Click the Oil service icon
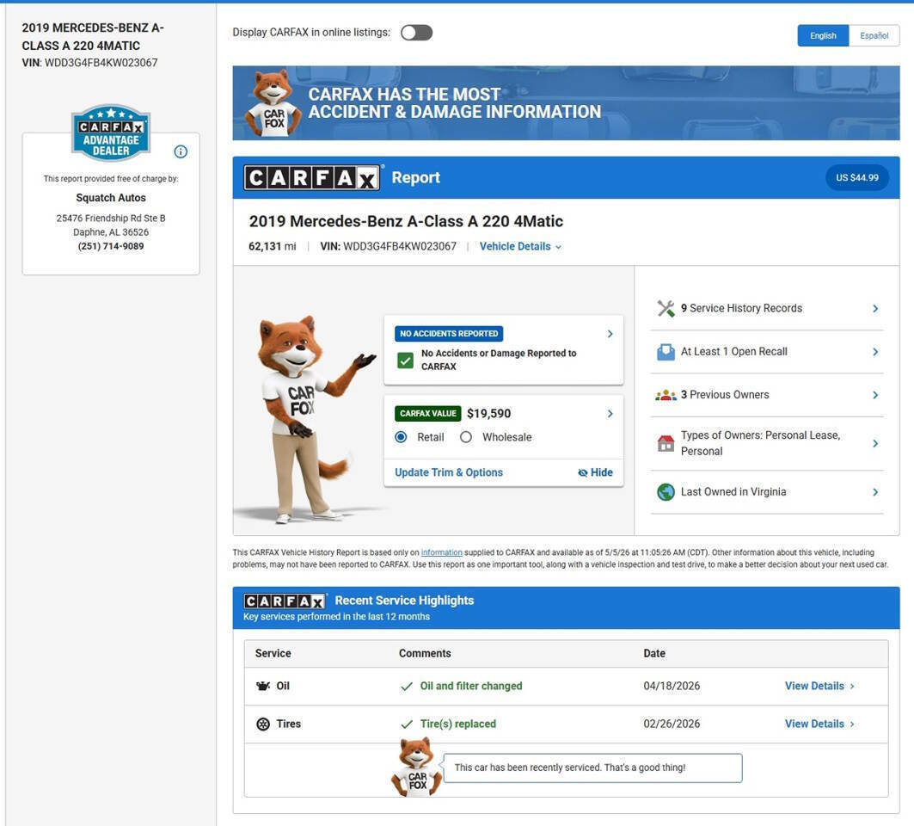The image size is (914, 826). point(263,686)
